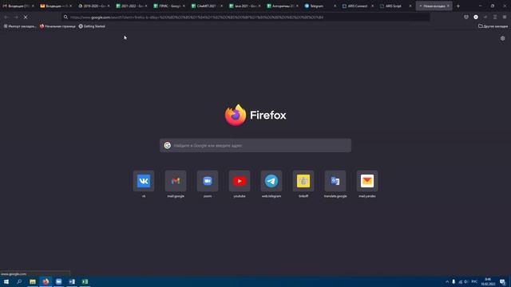The width and height of the screenshot is (511, 287).
Task: Focus the Google search box on new tab page
Action: click(255, 145)
